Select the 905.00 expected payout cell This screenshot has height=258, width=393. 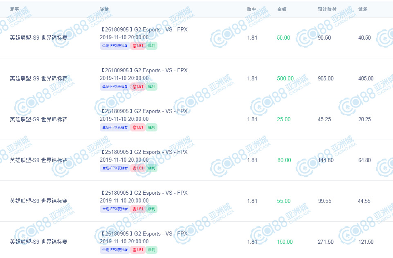(x=326, y=78)
